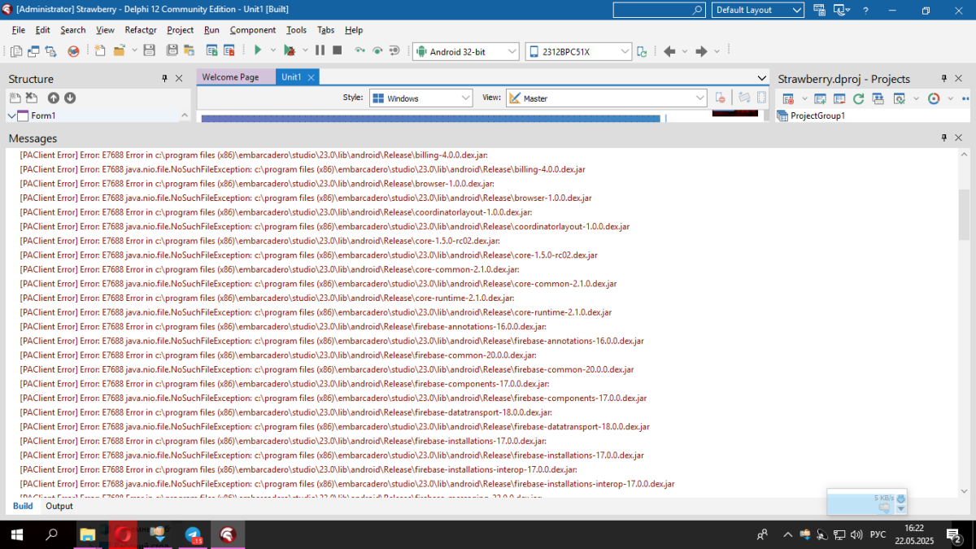The height and width of the screenshot is (549, 976).
Task: Click the help question mark in the title bar
Action: point(865,10)
